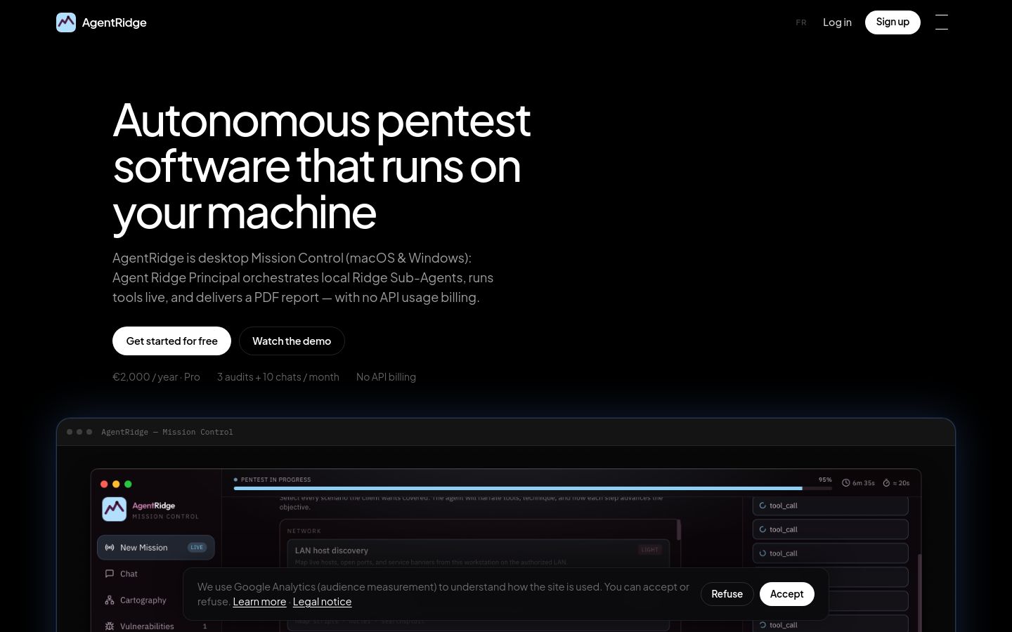The image size is (1012, 632).
Task: Click the broadcast icon beside New Mission
Action: click(x=110, y=548)
